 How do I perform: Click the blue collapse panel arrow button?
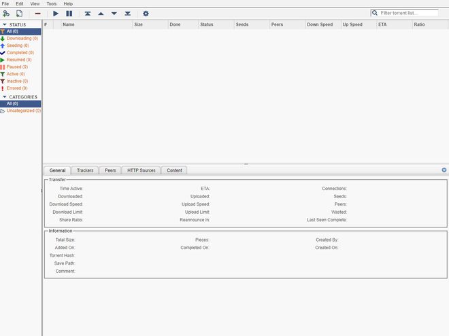point(444,170)
